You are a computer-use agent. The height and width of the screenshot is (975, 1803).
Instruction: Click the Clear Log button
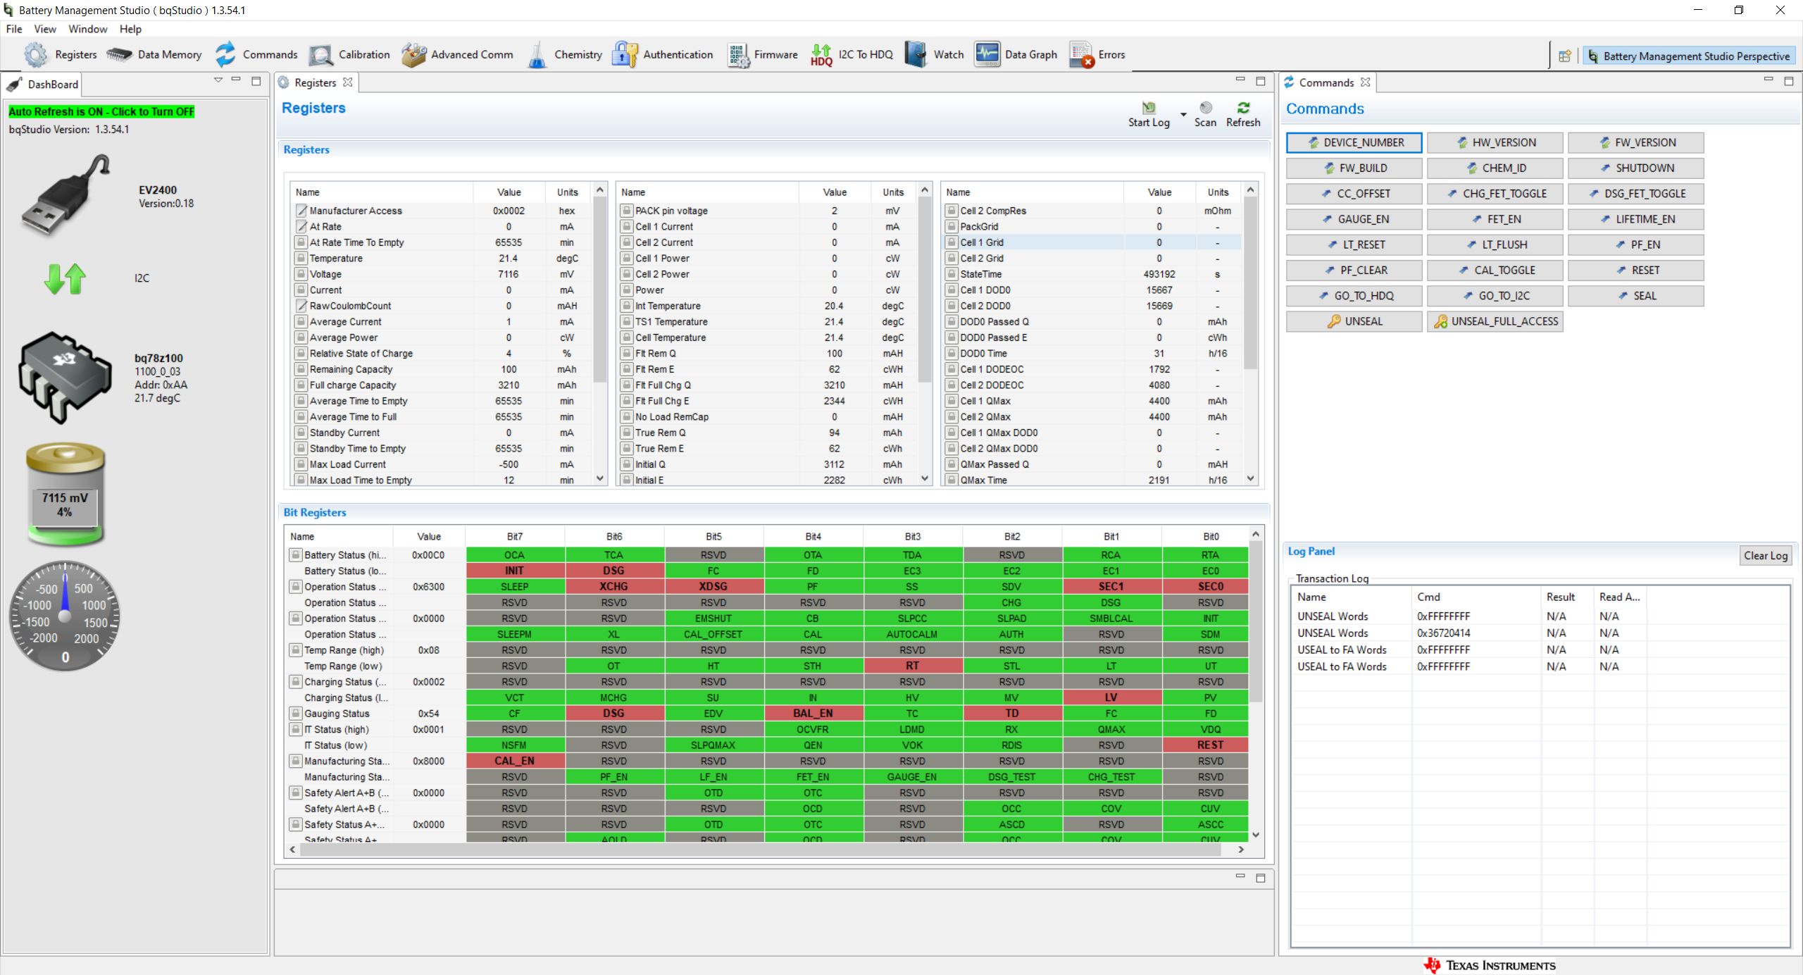tap(1765, 555)
